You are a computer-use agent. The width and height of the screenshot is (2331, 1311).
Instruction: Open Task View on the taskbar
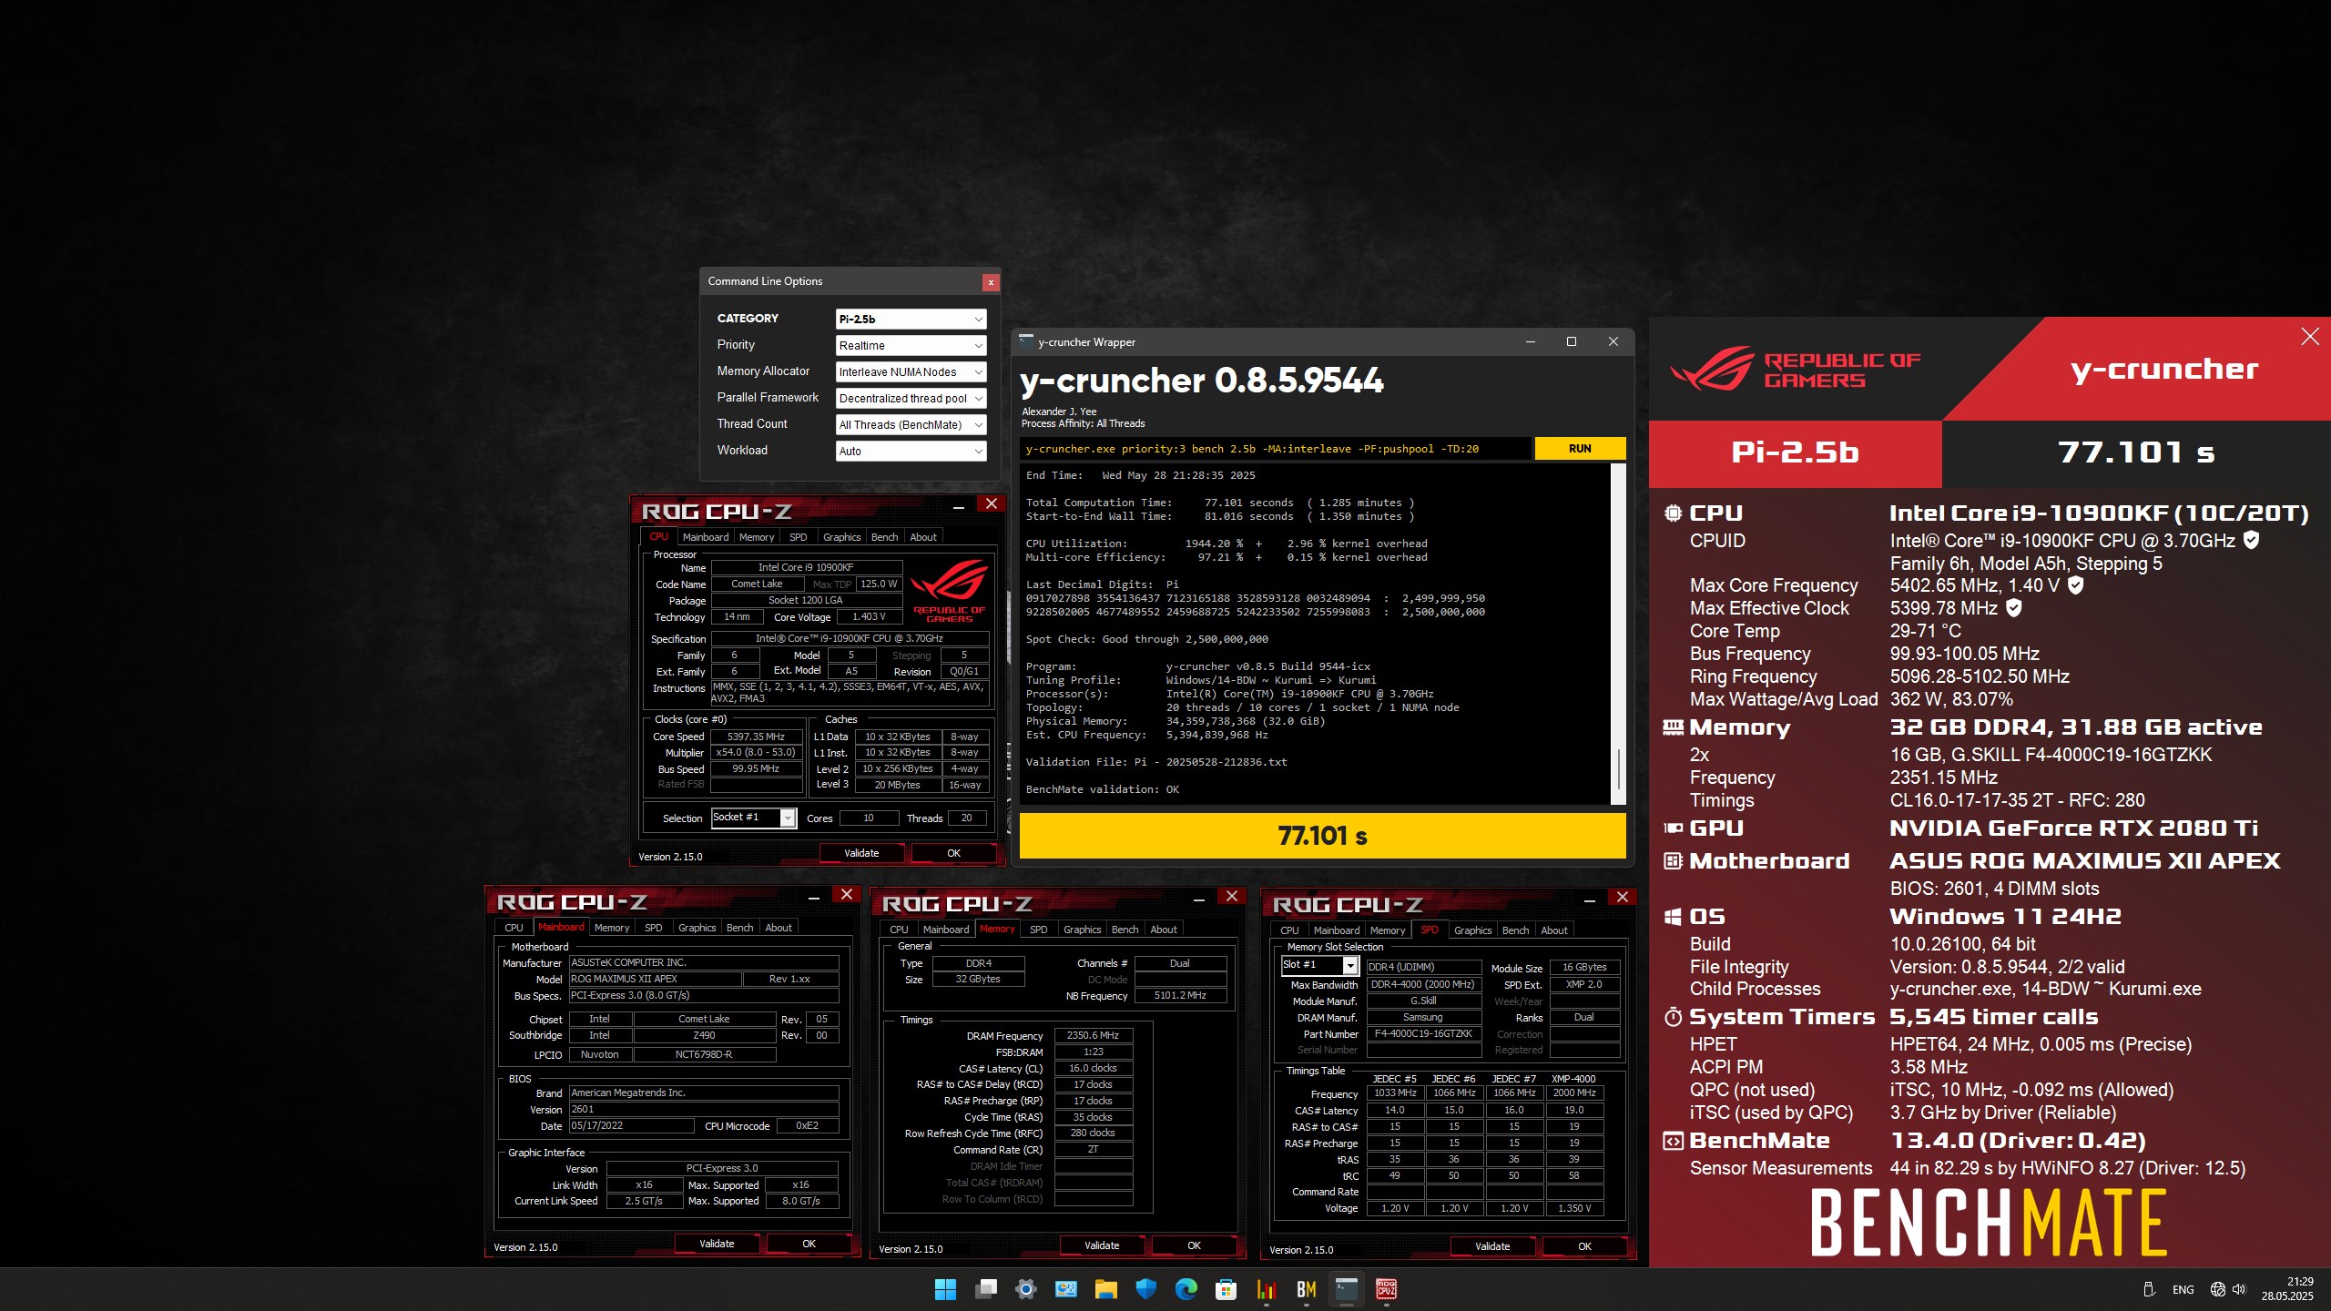(x=985, y=1289)
